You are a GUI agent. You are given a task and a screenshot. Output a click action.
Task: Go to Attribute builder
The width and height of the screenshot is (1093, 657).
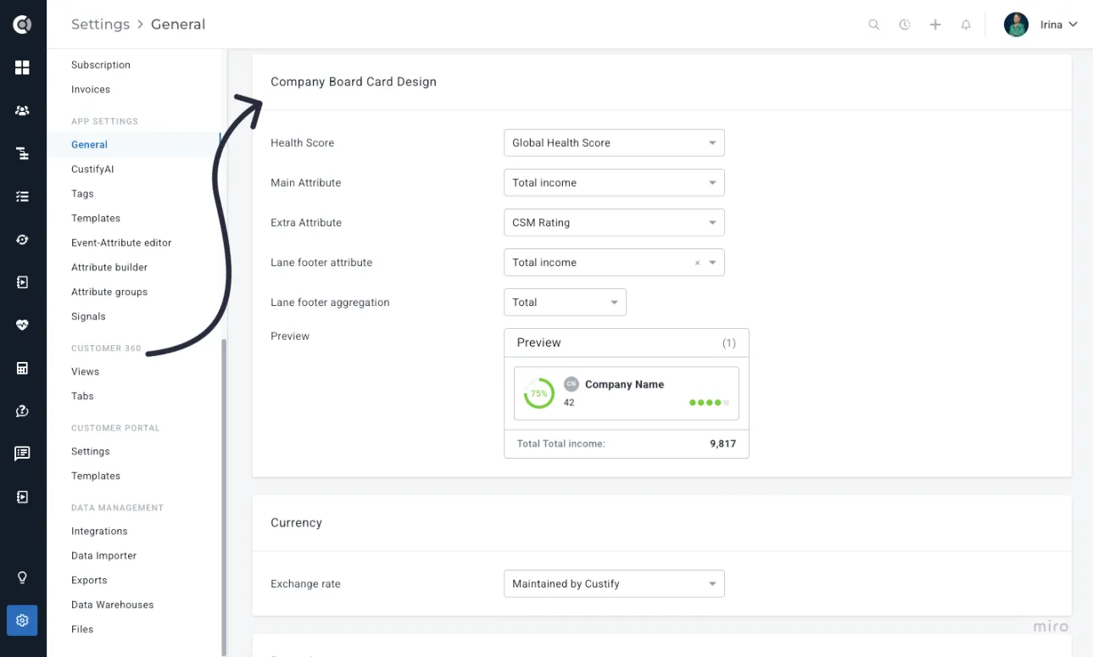[x=109, y=268]
